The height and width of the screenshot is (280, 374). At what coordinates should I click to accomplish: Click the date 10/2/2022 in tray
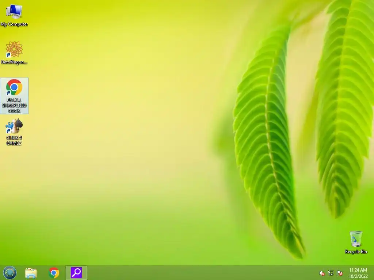coord(358,276)
